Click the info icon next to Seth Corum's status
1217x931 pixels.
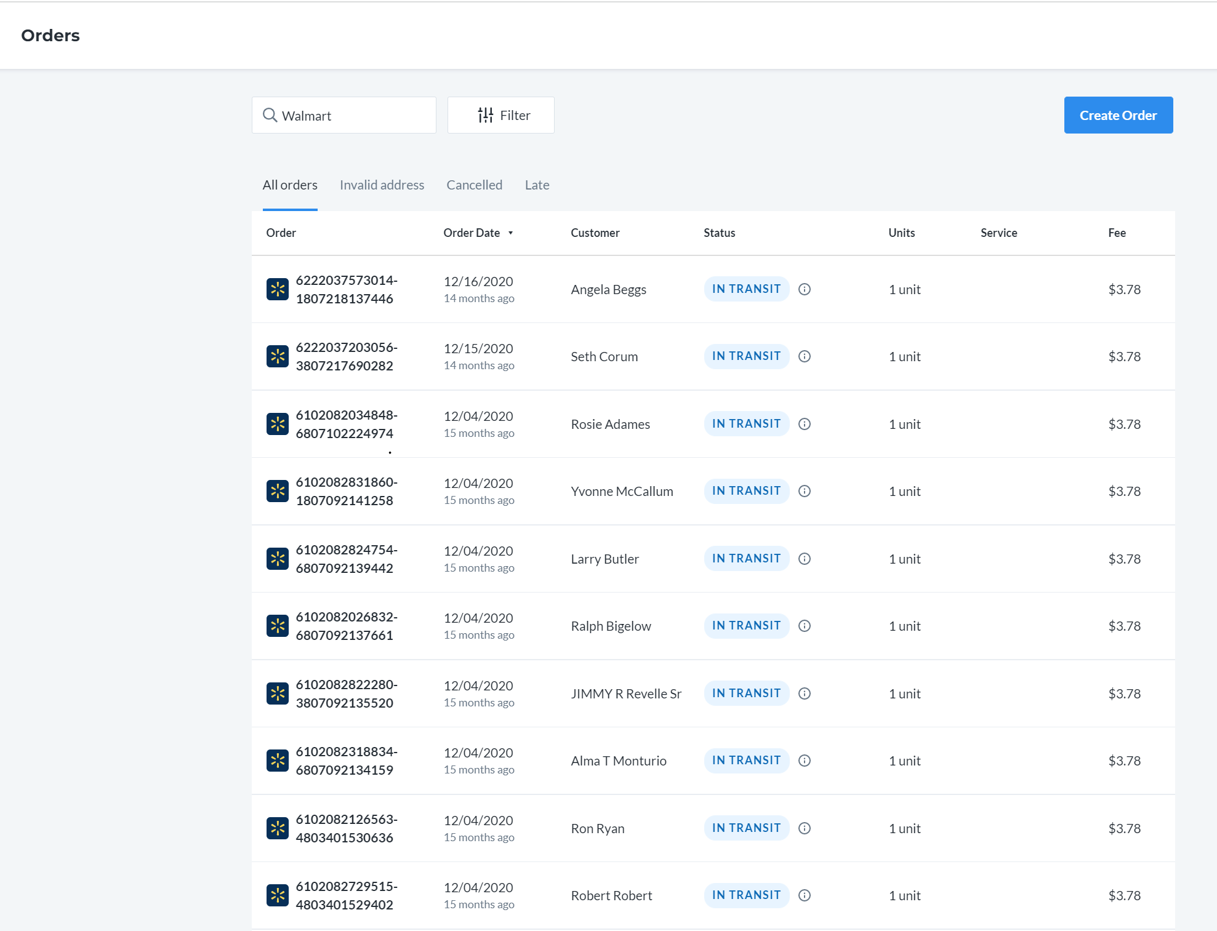coord(805,356)
